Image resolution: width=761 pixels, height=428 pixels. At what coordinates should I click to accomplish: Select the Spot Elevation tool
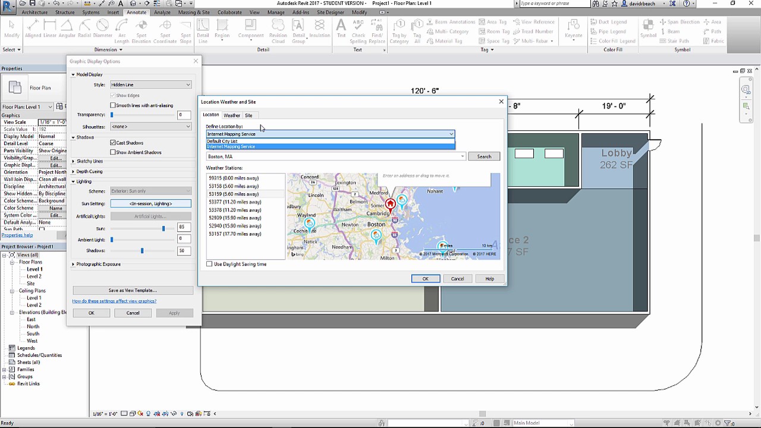pos(141,32)
